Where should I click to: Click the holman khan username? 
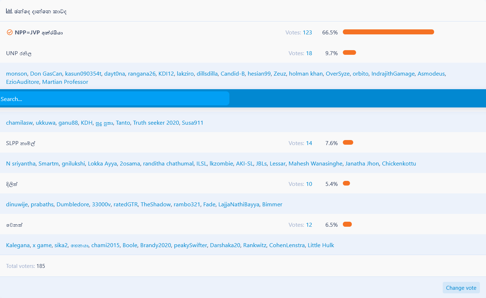tap(306, 74)
